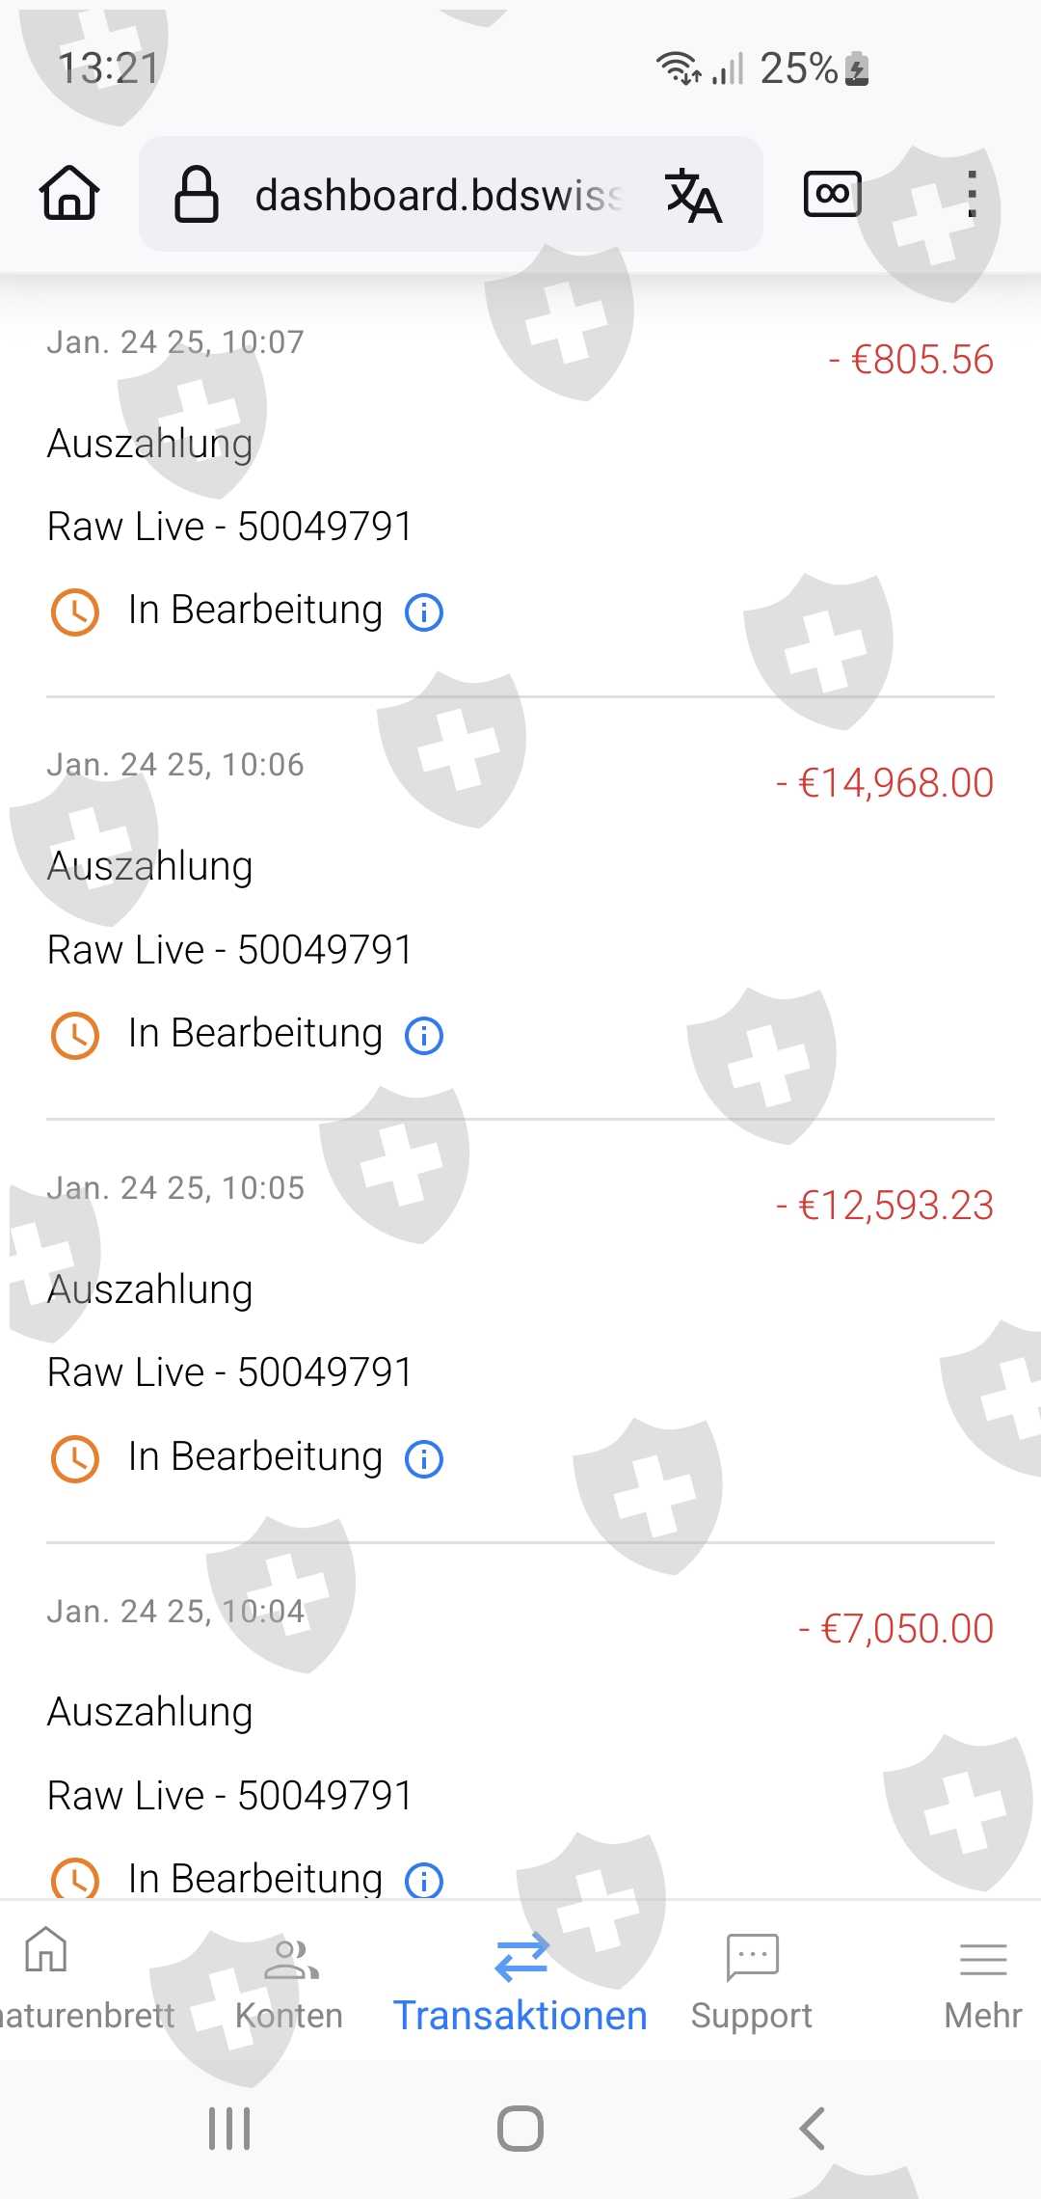Tap the Android recent apps button
Image resolution: width=1041 pixels, height=2199 pixels.
[x=229, y=2129]
